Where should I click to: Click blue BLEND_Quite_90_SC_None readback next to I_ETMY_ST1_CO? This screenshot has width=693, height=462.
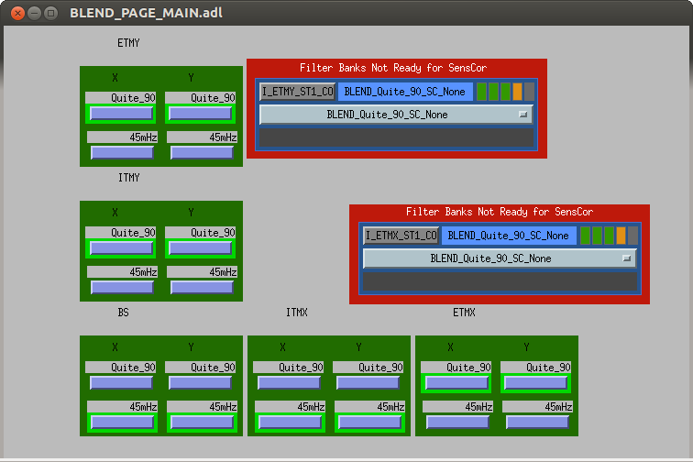click(x=405, y=92)
